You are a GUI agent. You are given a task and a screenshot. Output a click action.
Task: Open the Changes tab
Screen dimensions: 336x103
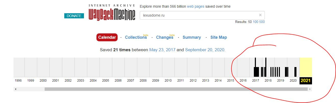tap(165, 37)
